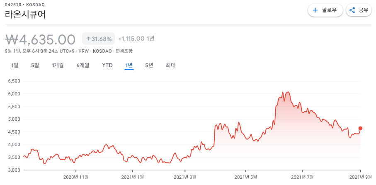Click the plus icon on 팔로우 button
Screen dimensions: 376x185
[315, 10]
